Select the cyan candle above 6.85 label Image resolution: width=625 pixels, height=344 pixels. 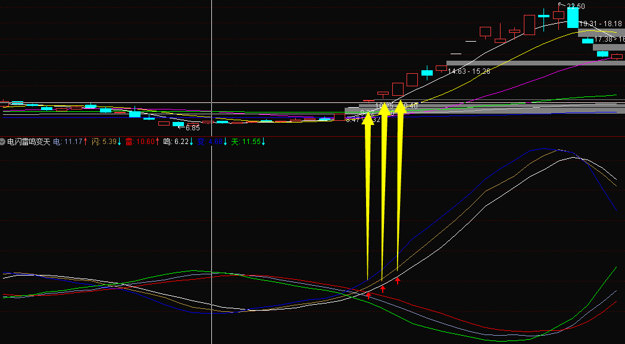[x=178, y=124]
